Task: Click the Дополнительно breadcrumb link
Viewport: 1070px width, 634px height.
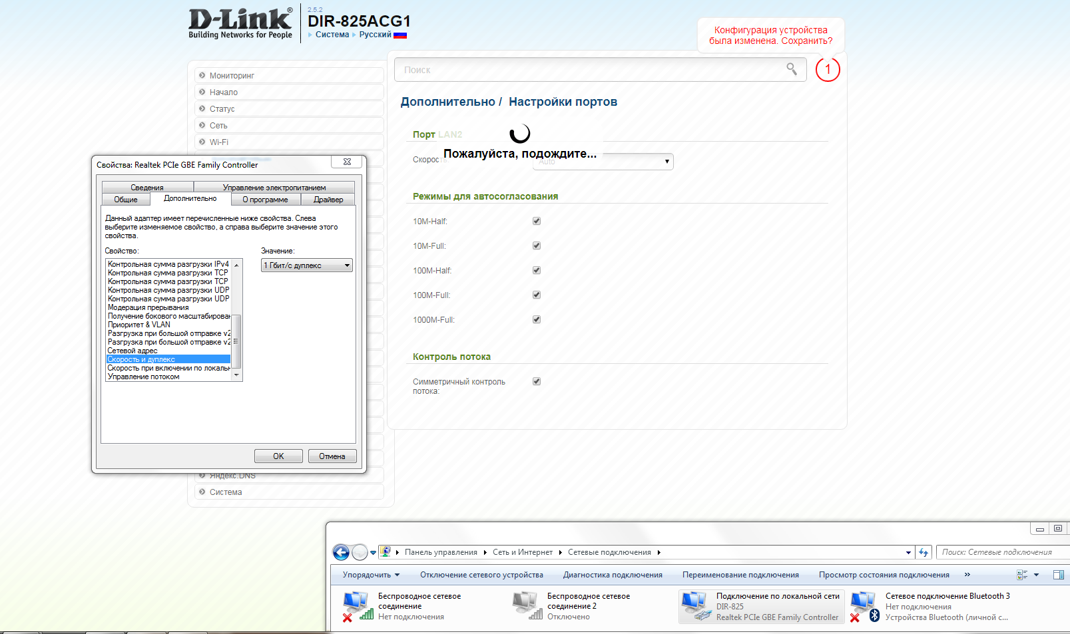Action: coord(448,102)
